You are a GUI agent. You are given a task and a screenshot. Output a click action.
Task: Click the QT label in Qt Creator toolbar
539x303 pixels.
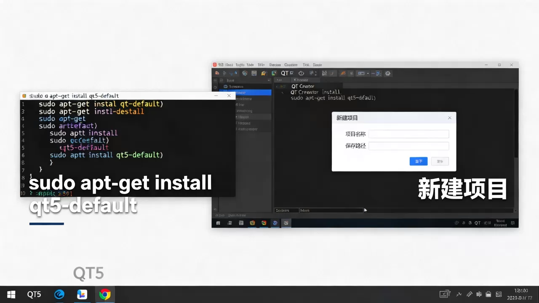click(x=285, y=73)
